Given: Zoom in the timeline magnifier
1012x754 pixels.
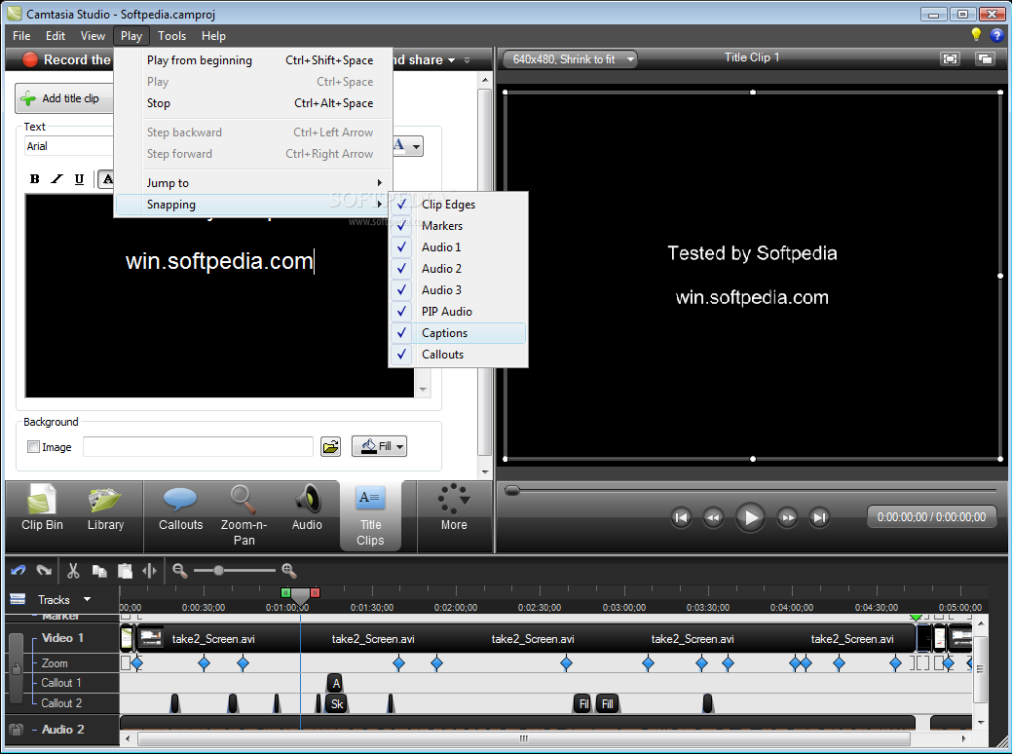Looking at the screenshot, I should (289, 571).
